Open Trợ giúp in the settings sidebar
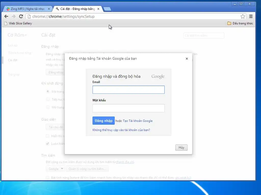The image size is (261, 195). pos(14,74)
